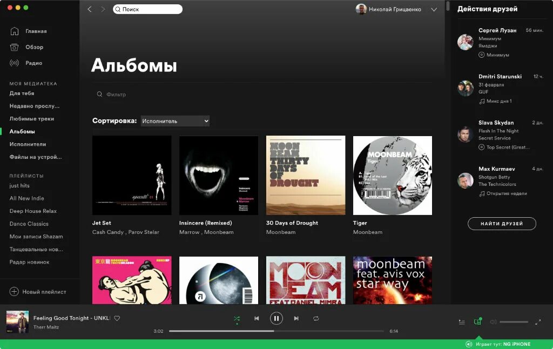
Task: Click Сергей Лузан's avatar
Action: click(x=465, y=42)
